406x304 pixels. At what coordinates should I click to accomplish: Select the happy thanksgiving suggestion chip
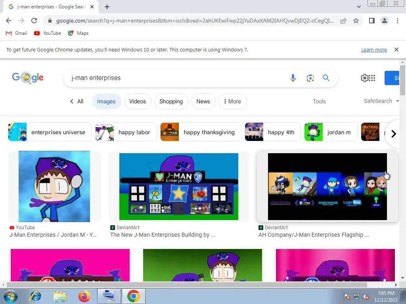click(x=201, y=132)
